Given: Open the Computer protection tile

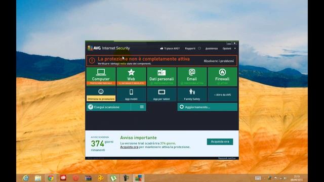Looking at the screenshot, I should pos(101,76).
